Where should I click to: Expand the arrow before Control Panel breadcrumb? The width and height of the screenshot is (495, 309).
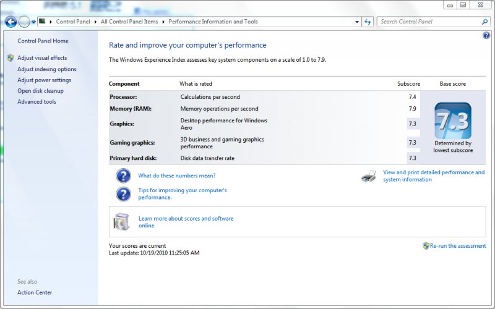51,22
